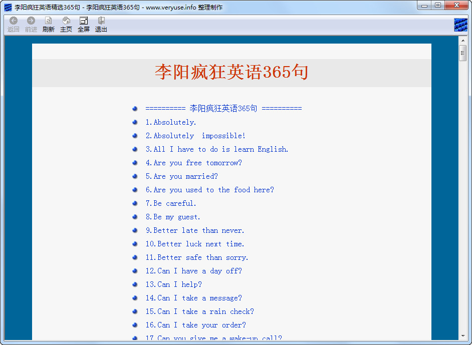472x345 pixels.
Task: Open '5.Are you married?' link
Action: pos(181,176)
